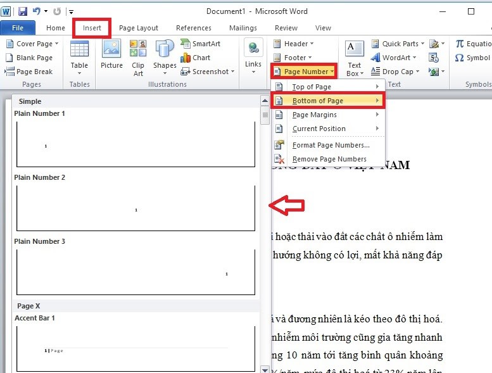The image size is (492, 373).
Task: Open the Customize Quick Access Toolbar arrow
Action: [x=71, y=12]
